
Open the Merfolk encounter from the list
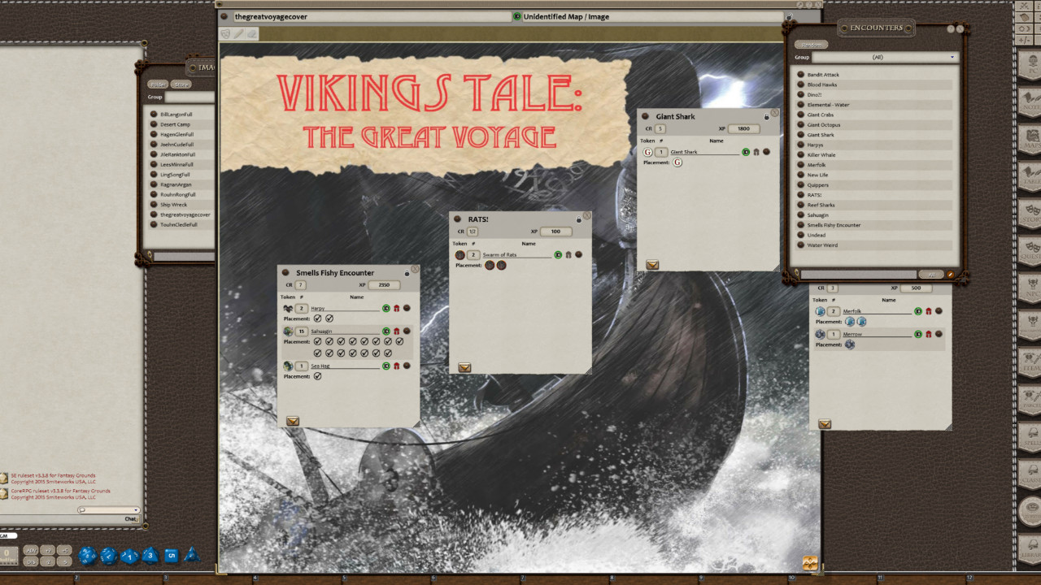(x=818, y=164)
